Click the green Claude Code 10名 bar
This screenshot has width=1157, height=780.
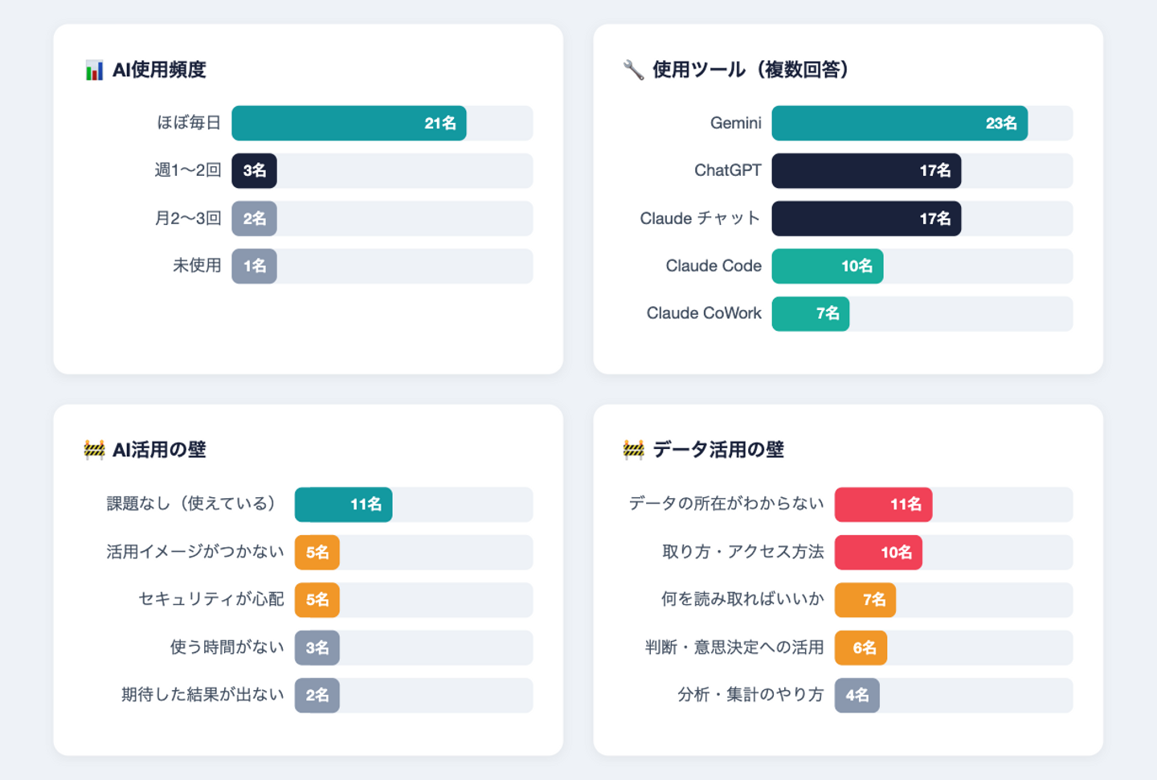(827, 267)
